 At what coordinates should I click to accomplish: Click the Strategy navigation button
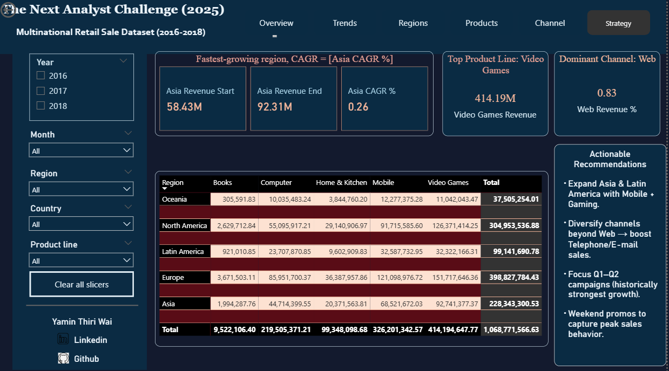(618, 23)
